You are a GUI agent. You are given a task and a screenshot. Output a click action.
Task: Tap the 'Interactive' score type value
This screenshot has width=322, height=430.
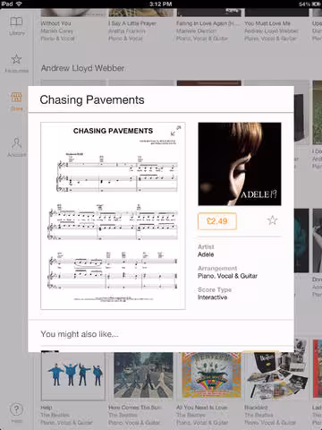pos(212,297)
